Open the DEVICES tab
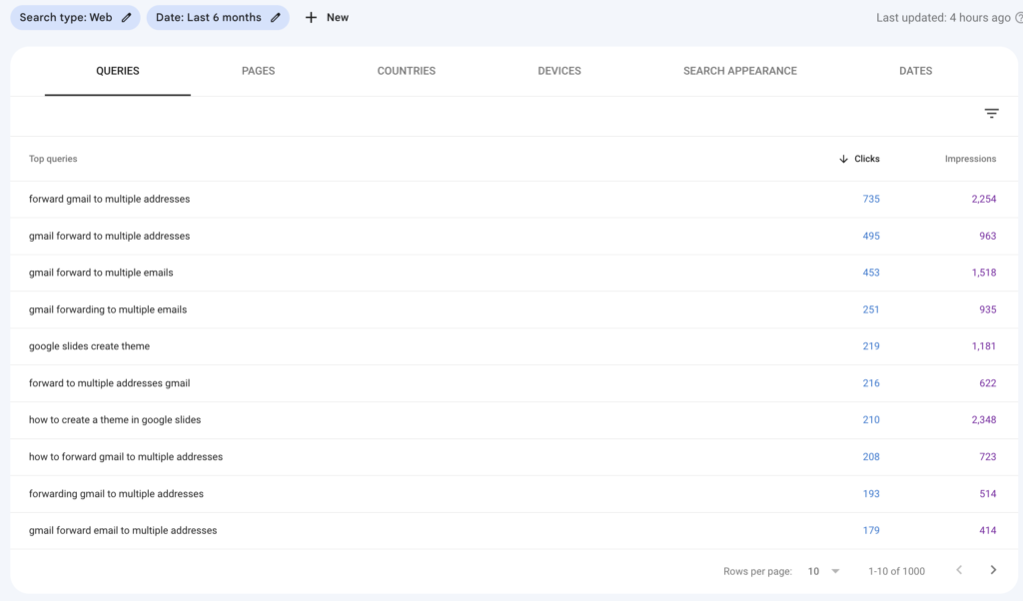This screenshot has width=1023, height=601. (x=558, y=71)
